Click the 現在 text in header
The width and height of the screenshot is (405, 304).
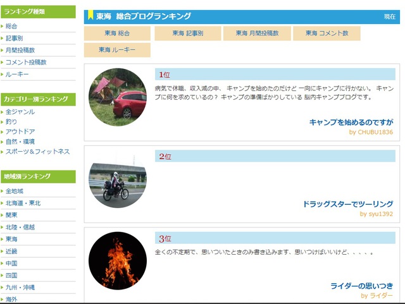(x=390, y=16)
